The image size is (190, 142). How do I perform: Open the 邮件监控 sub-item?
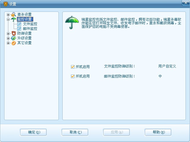tap(30, 29)
